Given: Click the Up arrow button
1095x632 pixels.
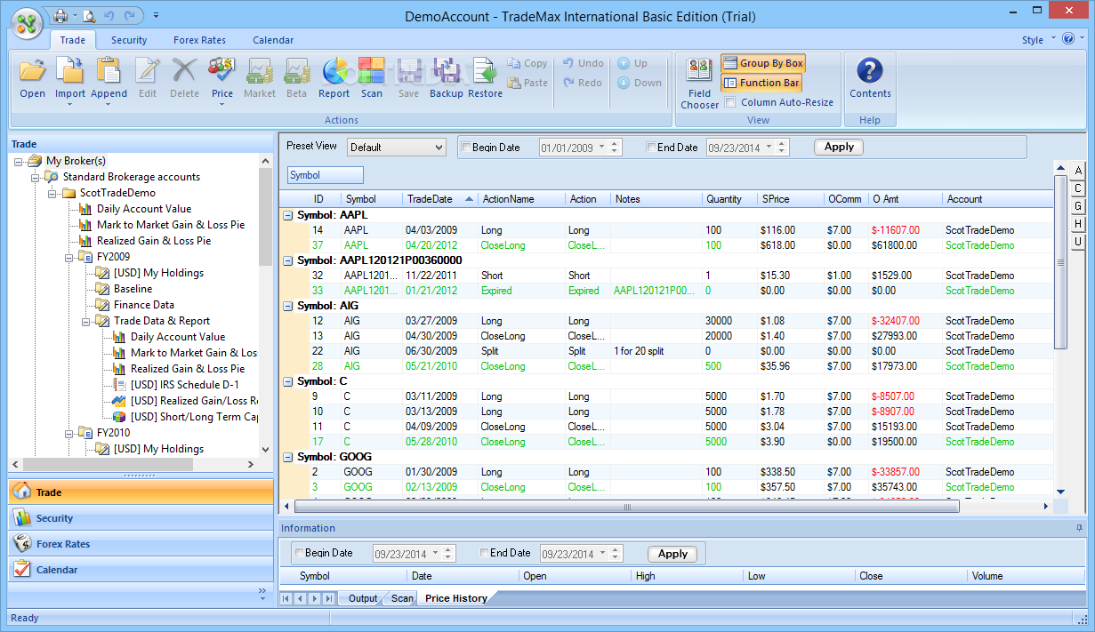Looking at the screenshot, I should click(x=632, y=63).
